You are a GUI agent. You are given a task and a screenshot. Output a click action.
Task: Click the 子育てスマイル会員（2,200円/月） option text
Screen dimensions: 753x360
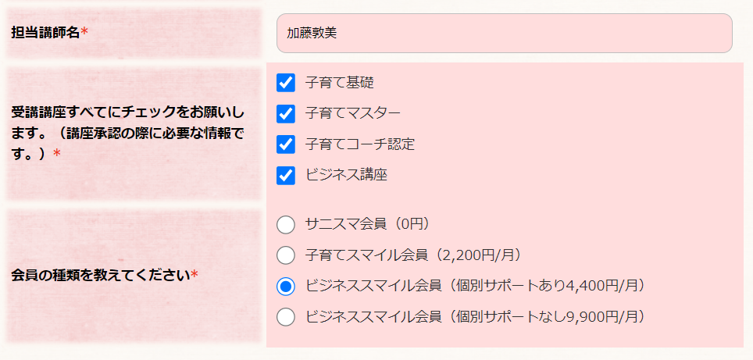(x=413, y=255)
